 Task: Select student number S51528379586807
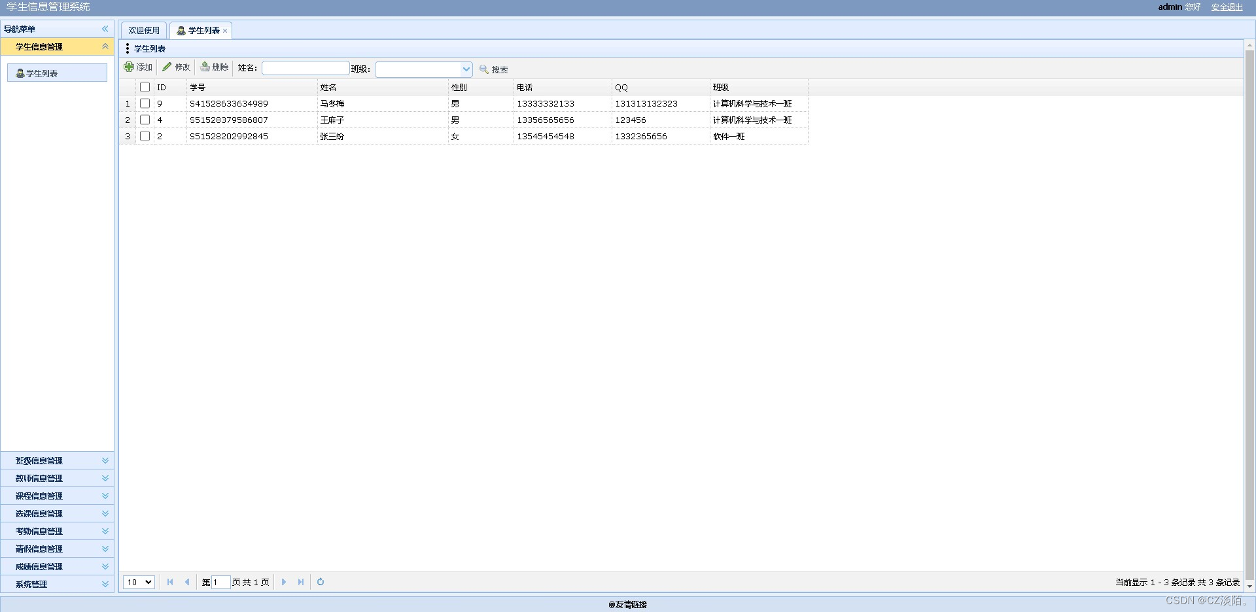coord(229,120)
